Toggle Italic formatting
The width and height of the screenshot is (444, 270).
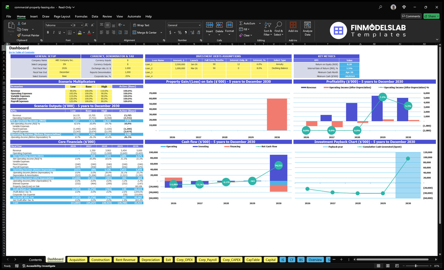click(x=53, y=33)
